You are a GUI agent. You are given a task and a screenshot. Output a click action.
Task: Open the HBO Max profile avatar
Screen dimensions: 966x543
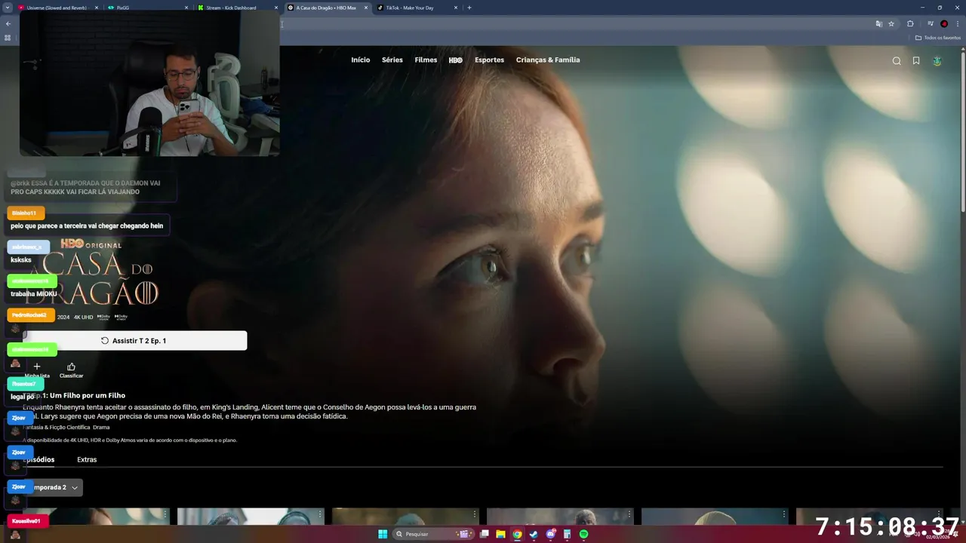pos(937,61)
